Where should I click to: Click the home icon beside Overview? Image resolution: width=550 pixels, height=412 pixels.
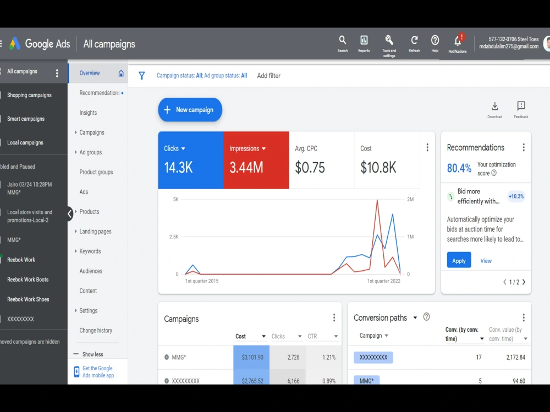click(121, 73)
